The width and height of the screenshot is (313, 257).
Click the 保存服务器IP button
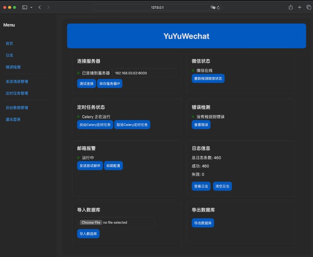tap(110, 84)
